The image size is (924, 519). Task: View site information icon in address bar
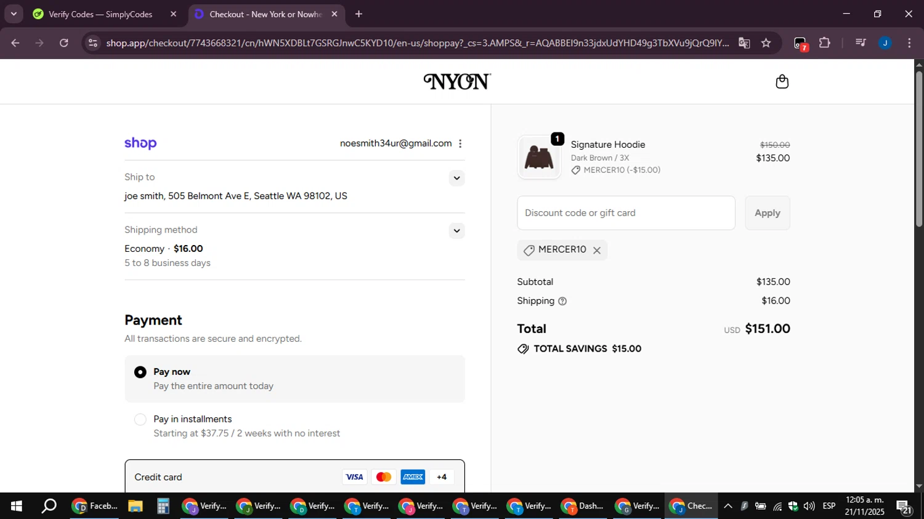click(x=93, y=43)
